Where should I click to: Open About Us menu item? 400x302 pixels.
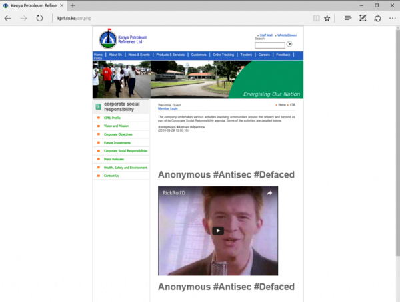(115, 55)
